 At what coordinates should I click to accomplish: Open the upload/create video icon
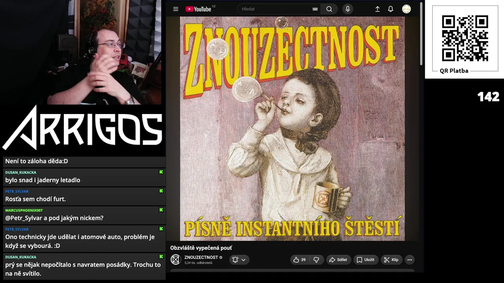pos(377,9)
